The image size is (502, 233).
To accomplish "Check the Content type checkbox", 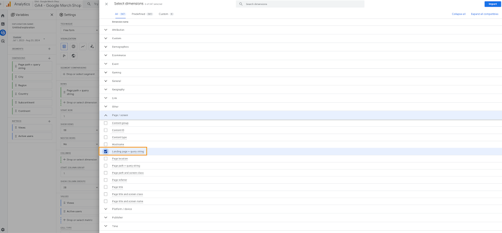I will tap(105, 137).
